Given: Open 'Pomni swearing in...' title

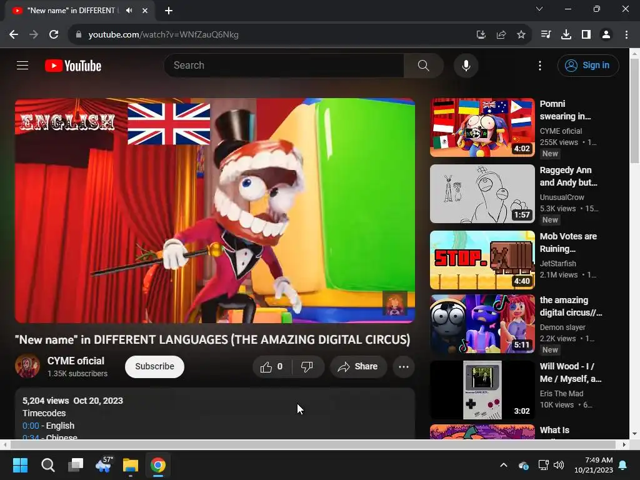Looking at the screenshot, I should pos(565,110).
